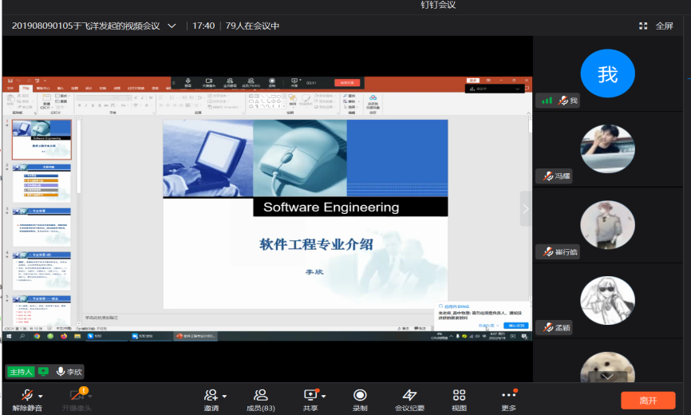691x415 pixels.
Task: Select 冯儒 participant video thumbnail
Action: click(607, 148)
